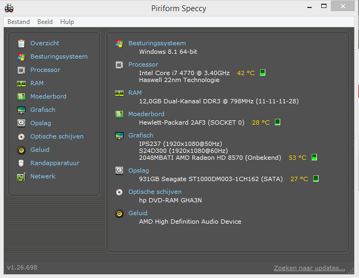Image resolution: width=359 pixels, height=278 pixels.
Task: Click the mouse icon beside sidebar Randapparatuur
Action: click(21, 163)
